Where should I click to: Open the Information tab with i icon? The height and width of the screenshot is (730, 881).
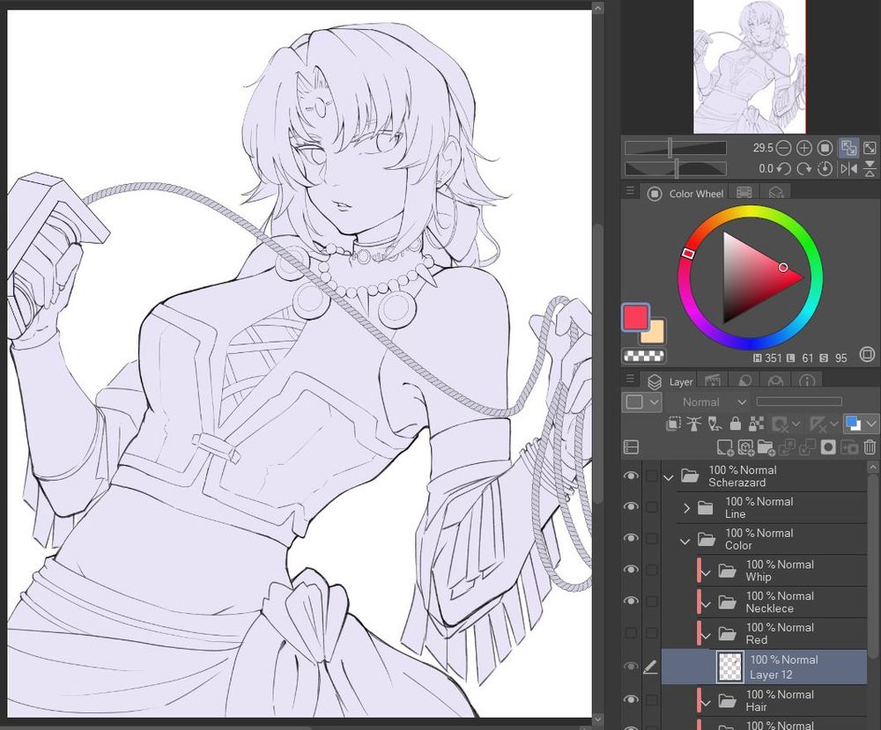pos(807,382)
